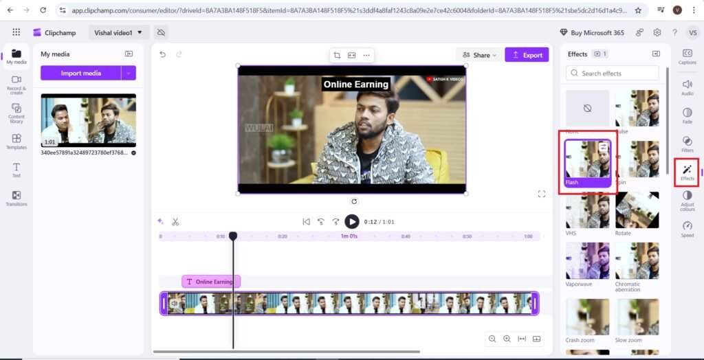Play the video preview
704x360 pixels.
[352, 222]
